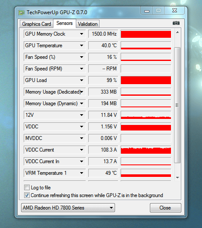202x228 pixels.
Task: Click the GPU-Z title bar app icon
Action: [21, 12]
